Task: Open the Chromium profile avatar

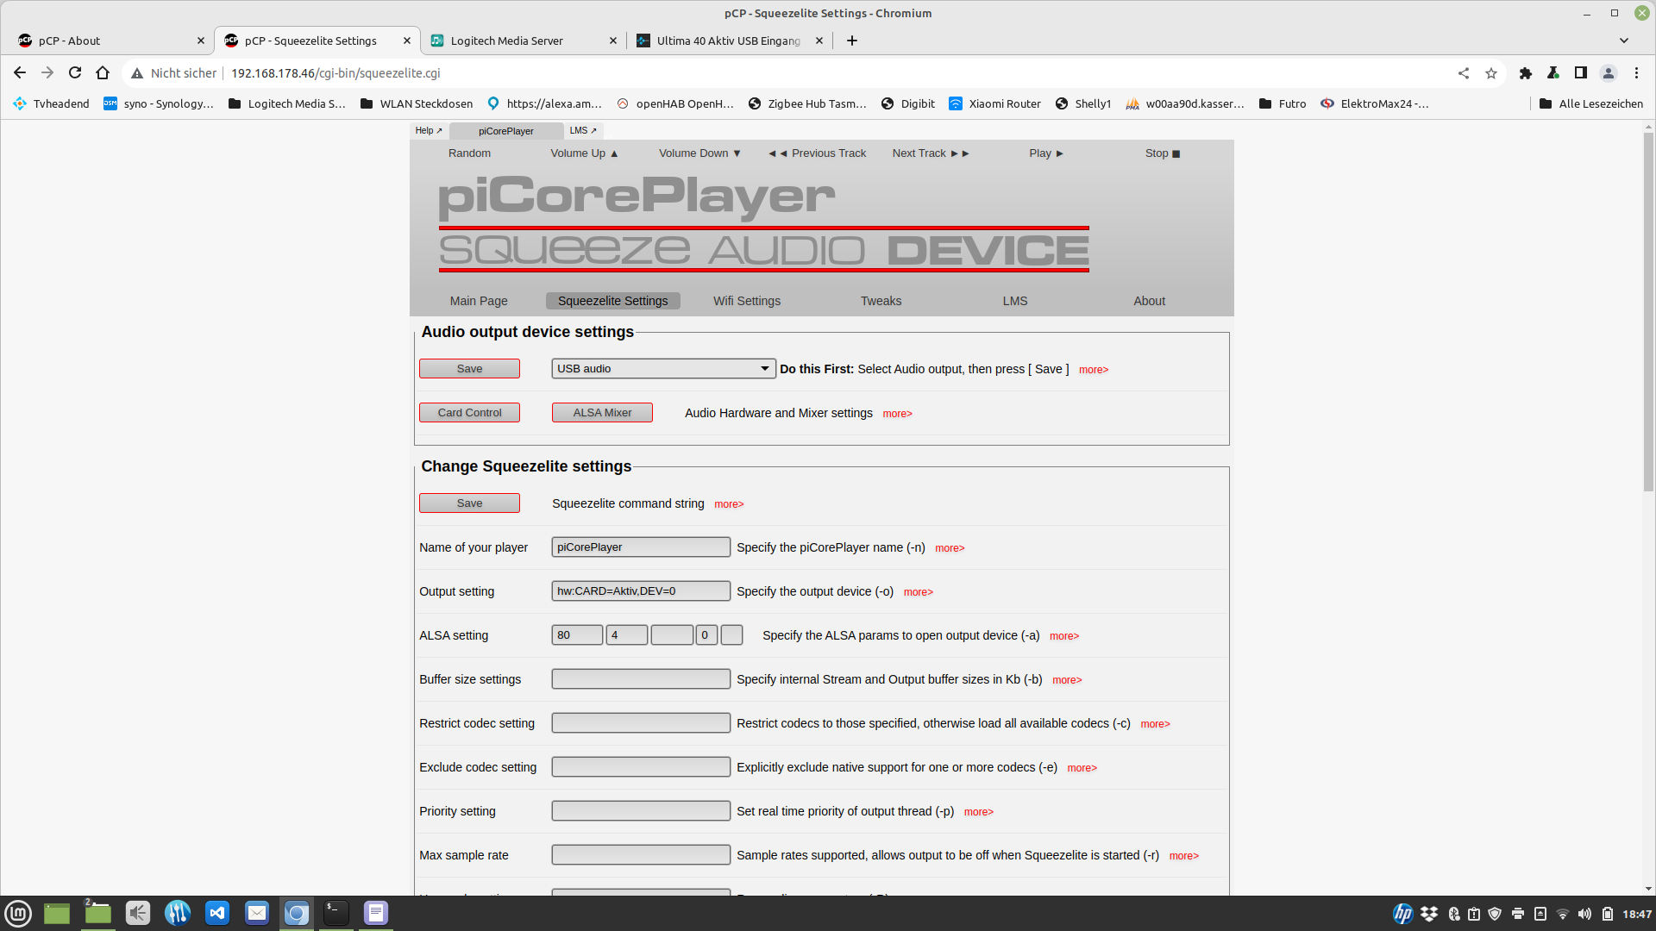Action: tap(1609, 73)
